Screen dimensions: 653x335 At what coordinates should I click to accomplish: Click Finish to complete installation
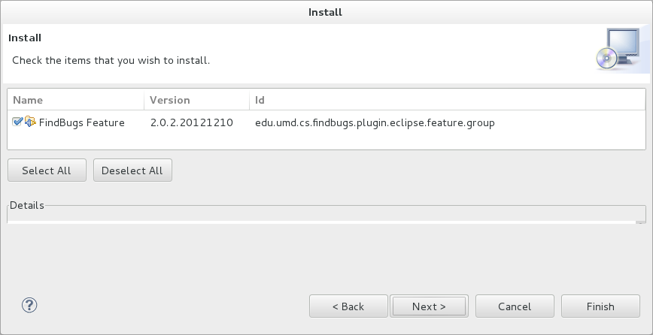tap(600, 306)
